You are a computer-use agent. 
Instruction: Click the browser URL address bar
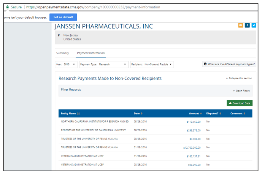coord(114,7)
